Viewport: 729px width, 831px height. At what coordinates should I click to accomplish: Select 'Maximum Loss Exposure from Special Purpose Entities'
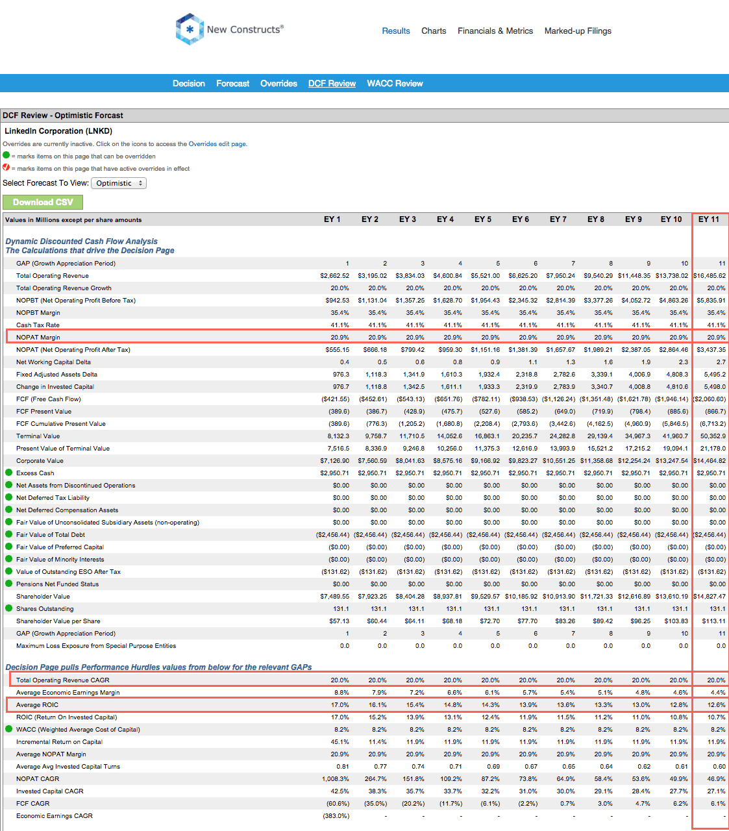point(96,646)
